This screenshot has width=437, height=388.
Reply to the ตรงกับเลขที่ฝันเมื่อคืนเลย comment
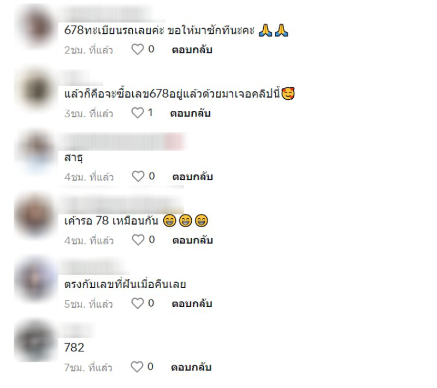coord(192,303)
